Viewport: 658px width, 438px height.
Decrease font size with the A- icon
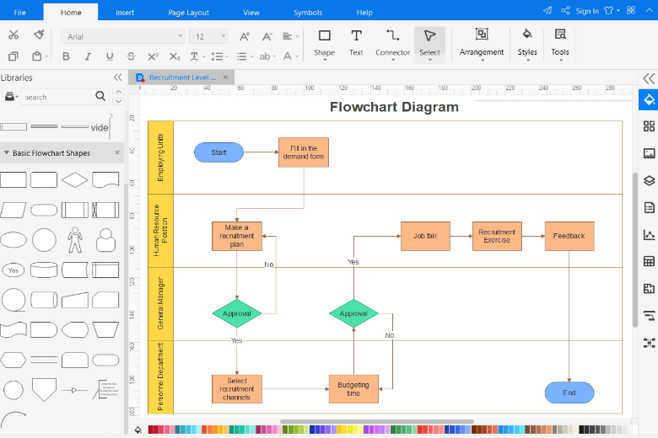(x=267, y=36)
